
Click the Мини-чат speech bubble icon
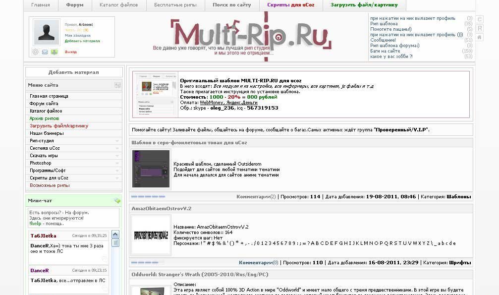click(117, 201)
